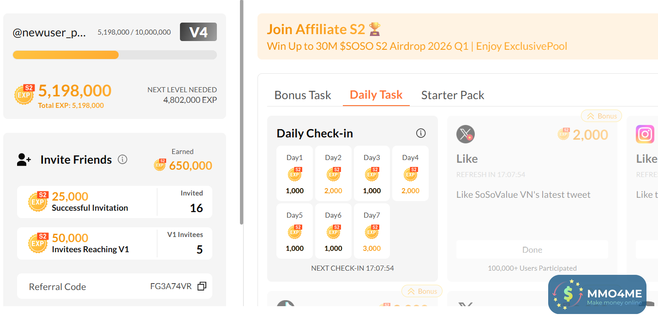Screen dimensions: 658x320
Task: Select the Day7 3,000 EXP reward tile
Action: pyautogui.click(x=371, y=231)
